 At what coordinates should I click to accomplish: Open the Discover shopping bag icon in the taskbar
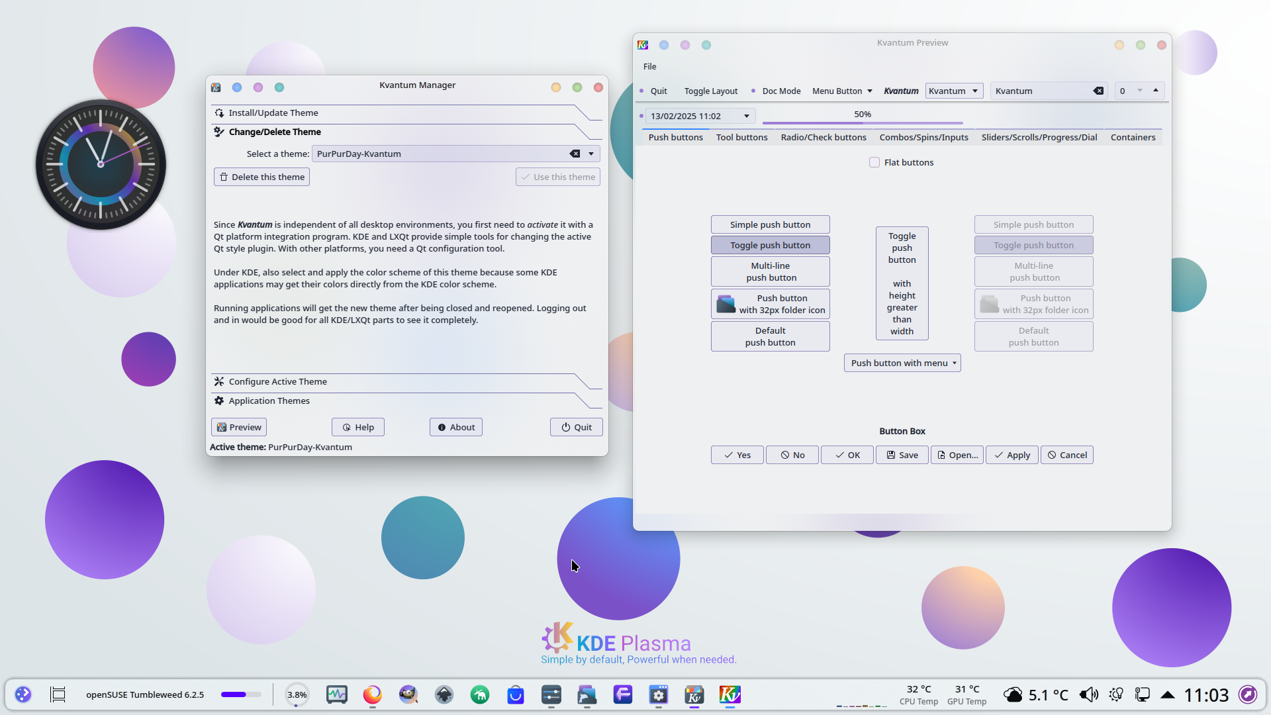pos(516,694)
